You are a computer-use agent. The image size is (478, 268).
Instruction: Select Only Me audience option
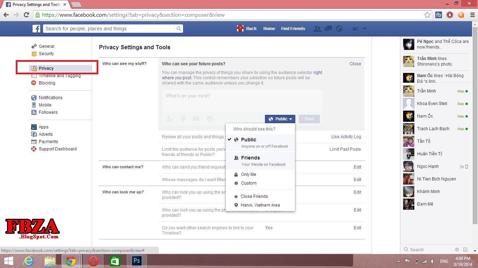[260, 174]
